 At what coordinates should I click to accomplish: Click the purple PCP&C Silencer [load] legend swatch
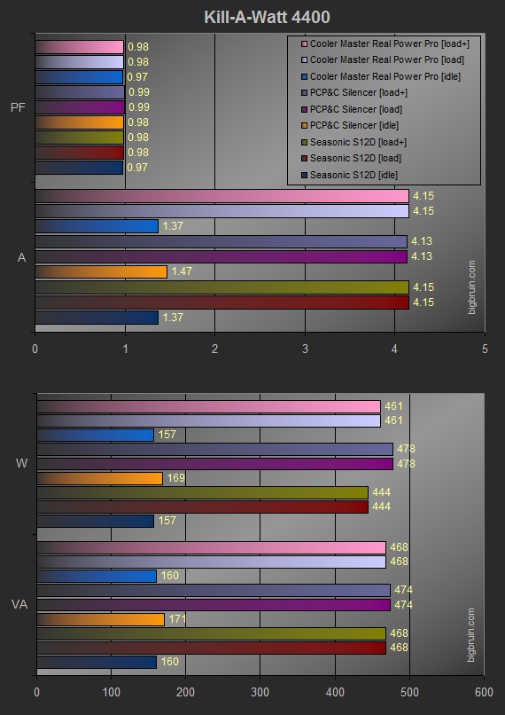click(304, 109)
